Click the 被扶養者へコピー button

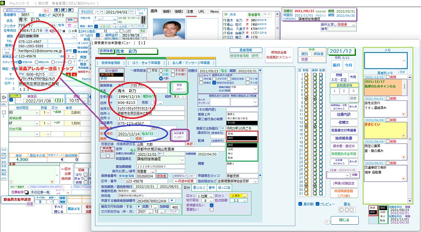point(179,135)
